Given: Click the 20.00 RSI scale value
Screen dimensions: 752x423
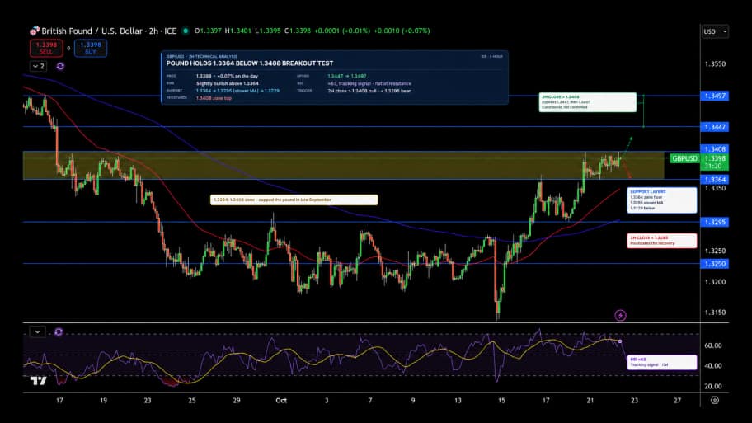Looking at the screenshot, I should click(x=712, y=386).
